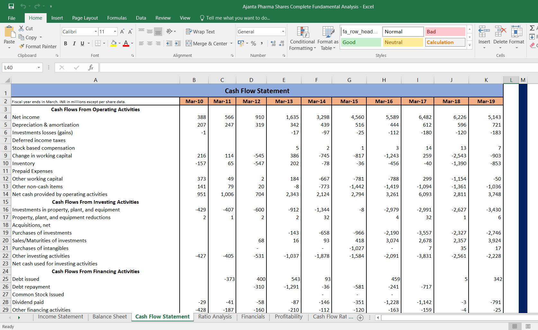This screenshot has height=330, width=538.
Task: Open the File menu tab
Action: 12,18
